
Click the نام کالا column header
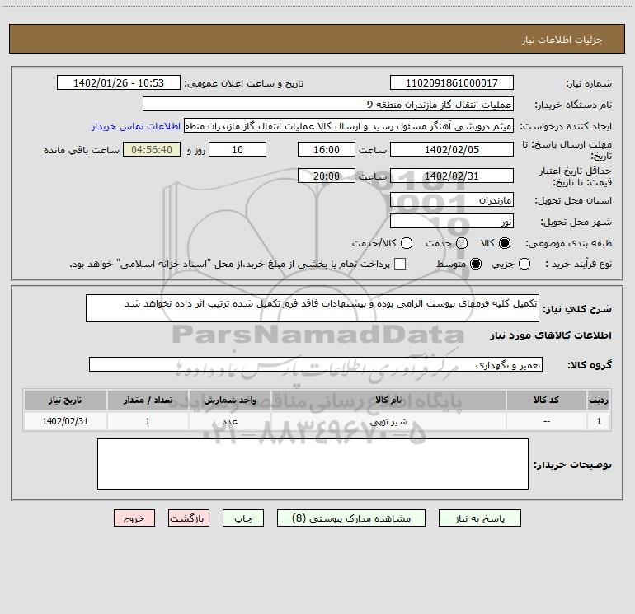click(x=388, y=400)
